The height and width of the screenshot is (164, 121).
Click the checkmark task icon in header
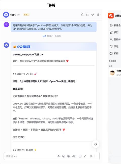93,15
